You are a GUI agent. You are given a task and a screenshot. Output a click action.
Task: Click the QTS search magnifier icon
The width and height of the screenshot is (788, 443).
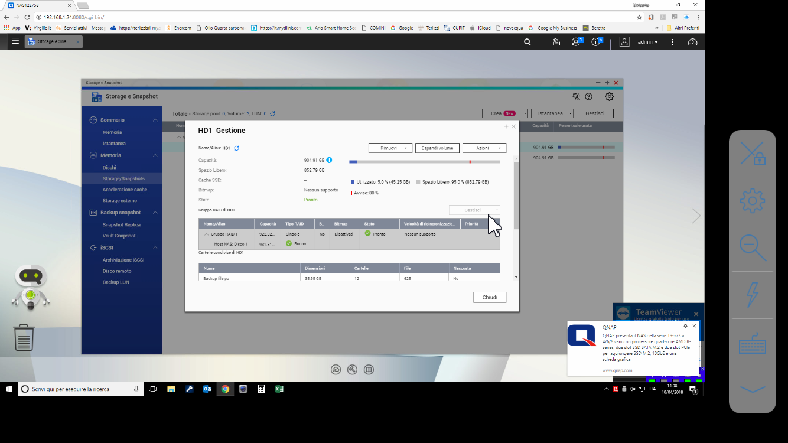tap(527, 42)
